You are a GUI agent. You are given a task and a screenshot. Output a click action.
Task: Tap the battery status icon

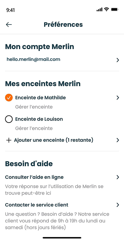114,10
